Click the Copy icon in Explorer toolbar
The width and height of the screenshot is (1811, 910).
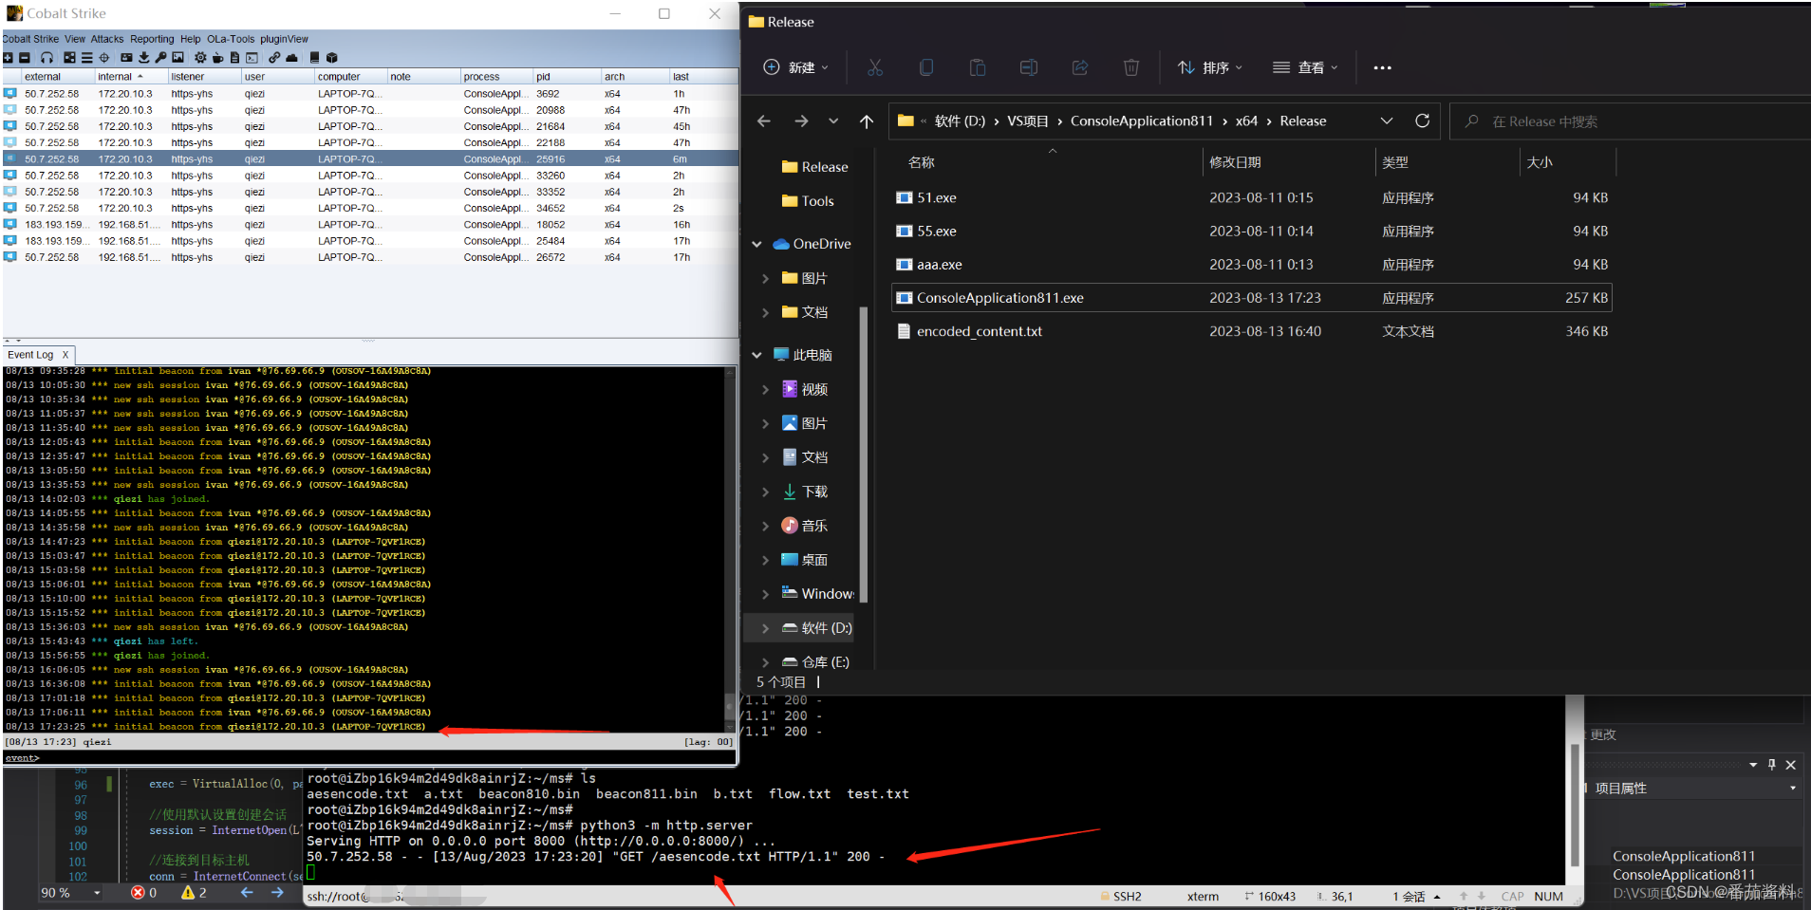coord(926,67)
